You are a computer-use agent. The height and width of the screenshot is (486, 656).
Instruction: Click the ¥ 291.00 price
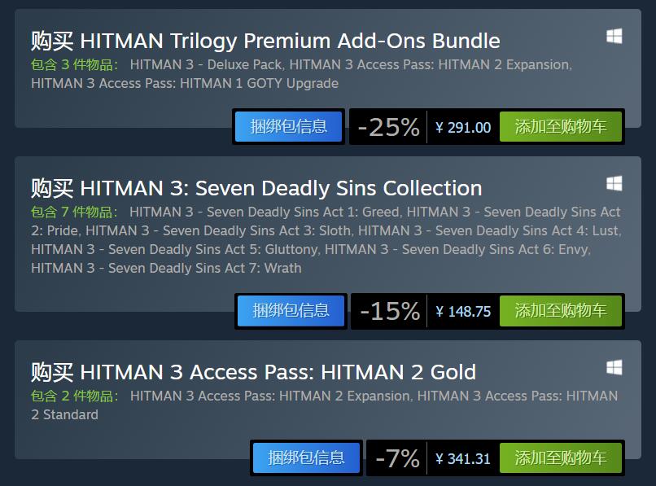click(x=463, y=127)
